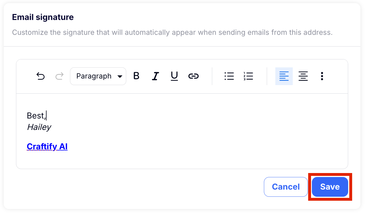Save the email signature

coord(330,187)
